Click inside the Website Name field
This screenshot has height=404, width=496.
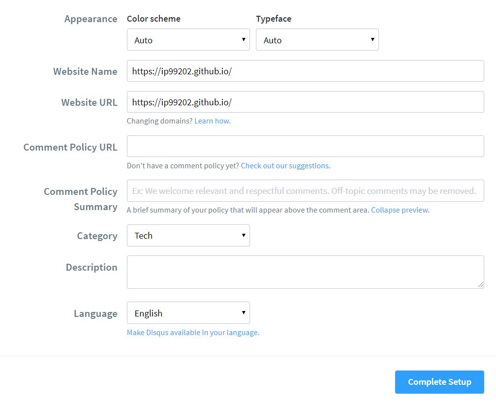(305, 70)
